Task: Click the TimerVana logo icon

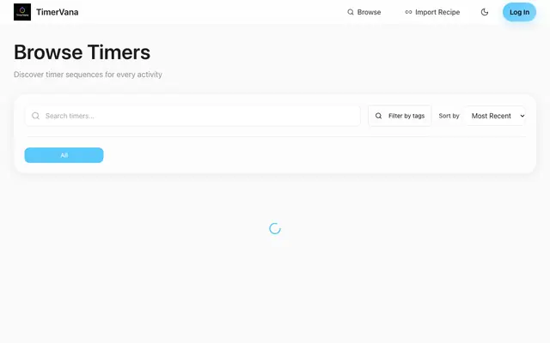Action: coord(22,12)
